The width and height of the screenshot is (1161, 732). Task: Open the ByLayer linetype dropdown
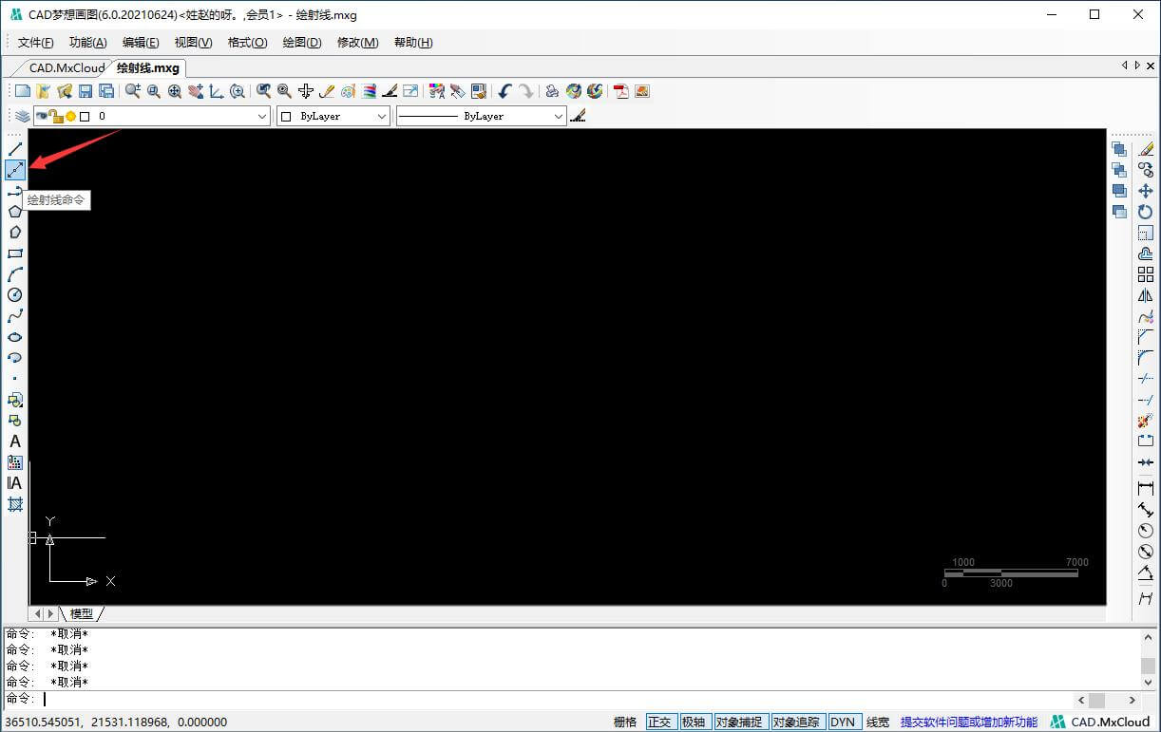482,116
